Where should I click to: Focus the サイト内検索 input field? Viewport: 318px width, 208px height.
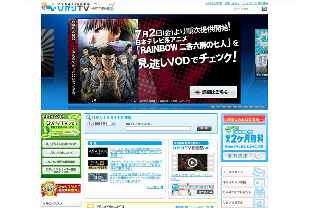248,9
